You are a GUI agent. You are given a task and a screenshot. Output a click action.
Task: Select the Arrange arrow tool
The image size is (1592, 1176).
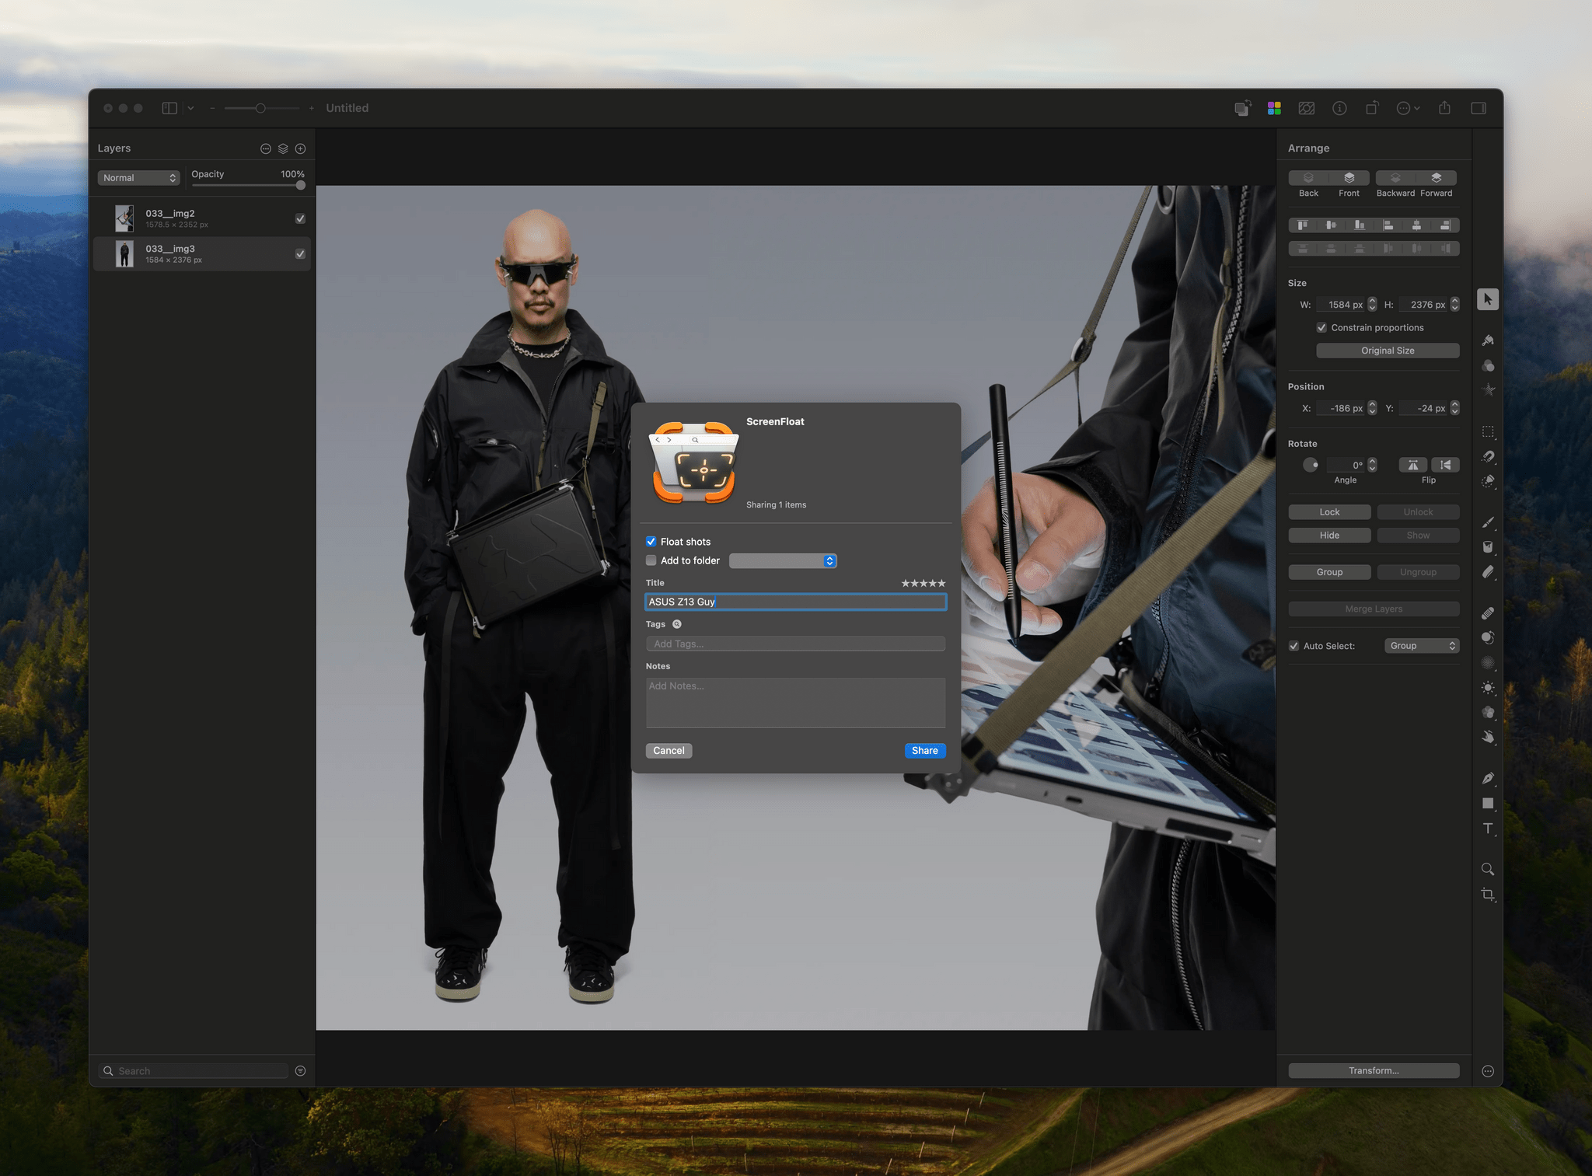[x=1487, y=299]
